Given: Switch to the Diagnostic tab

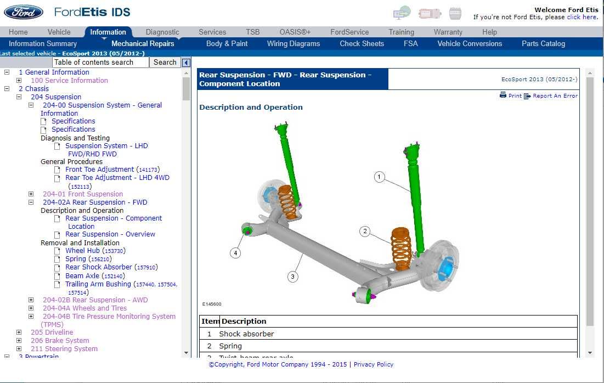Looking at the screenshot, I should pyautogui.click(x=162, y=32).
